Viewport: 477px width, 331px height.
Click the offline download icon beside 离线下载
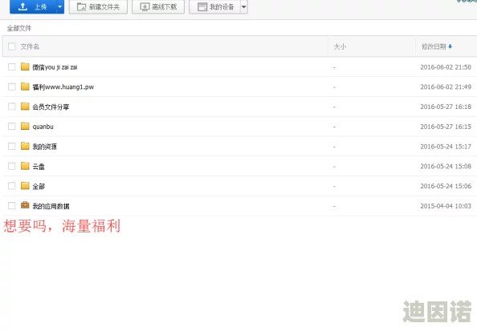145,6
